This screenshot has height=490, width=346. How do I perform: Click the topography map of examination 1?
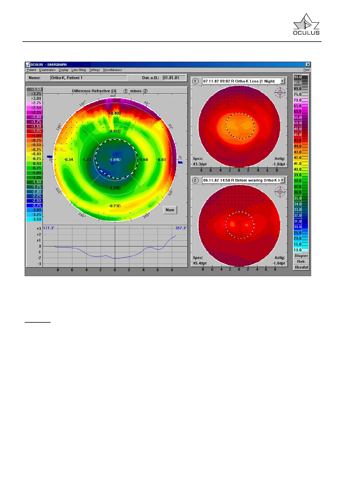[240, 127]
